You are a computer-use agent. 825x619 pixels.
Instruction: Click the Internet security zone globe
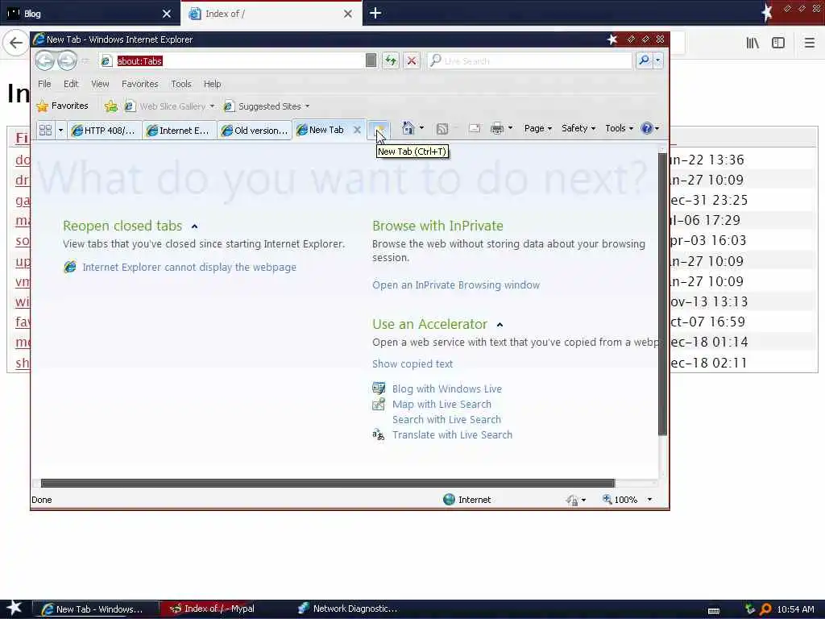(x=449, y=500)
